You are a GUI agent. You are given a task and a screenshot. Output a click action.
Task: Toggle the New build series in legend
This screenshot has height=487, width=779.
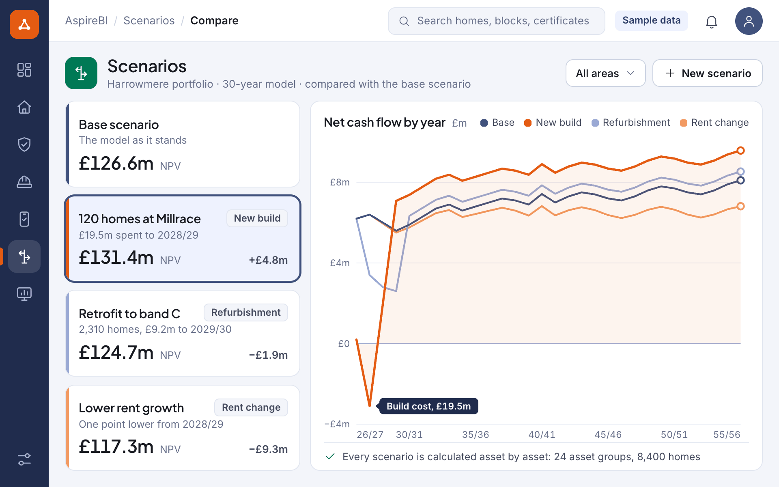pyautogui.click(x=553, y=123)
